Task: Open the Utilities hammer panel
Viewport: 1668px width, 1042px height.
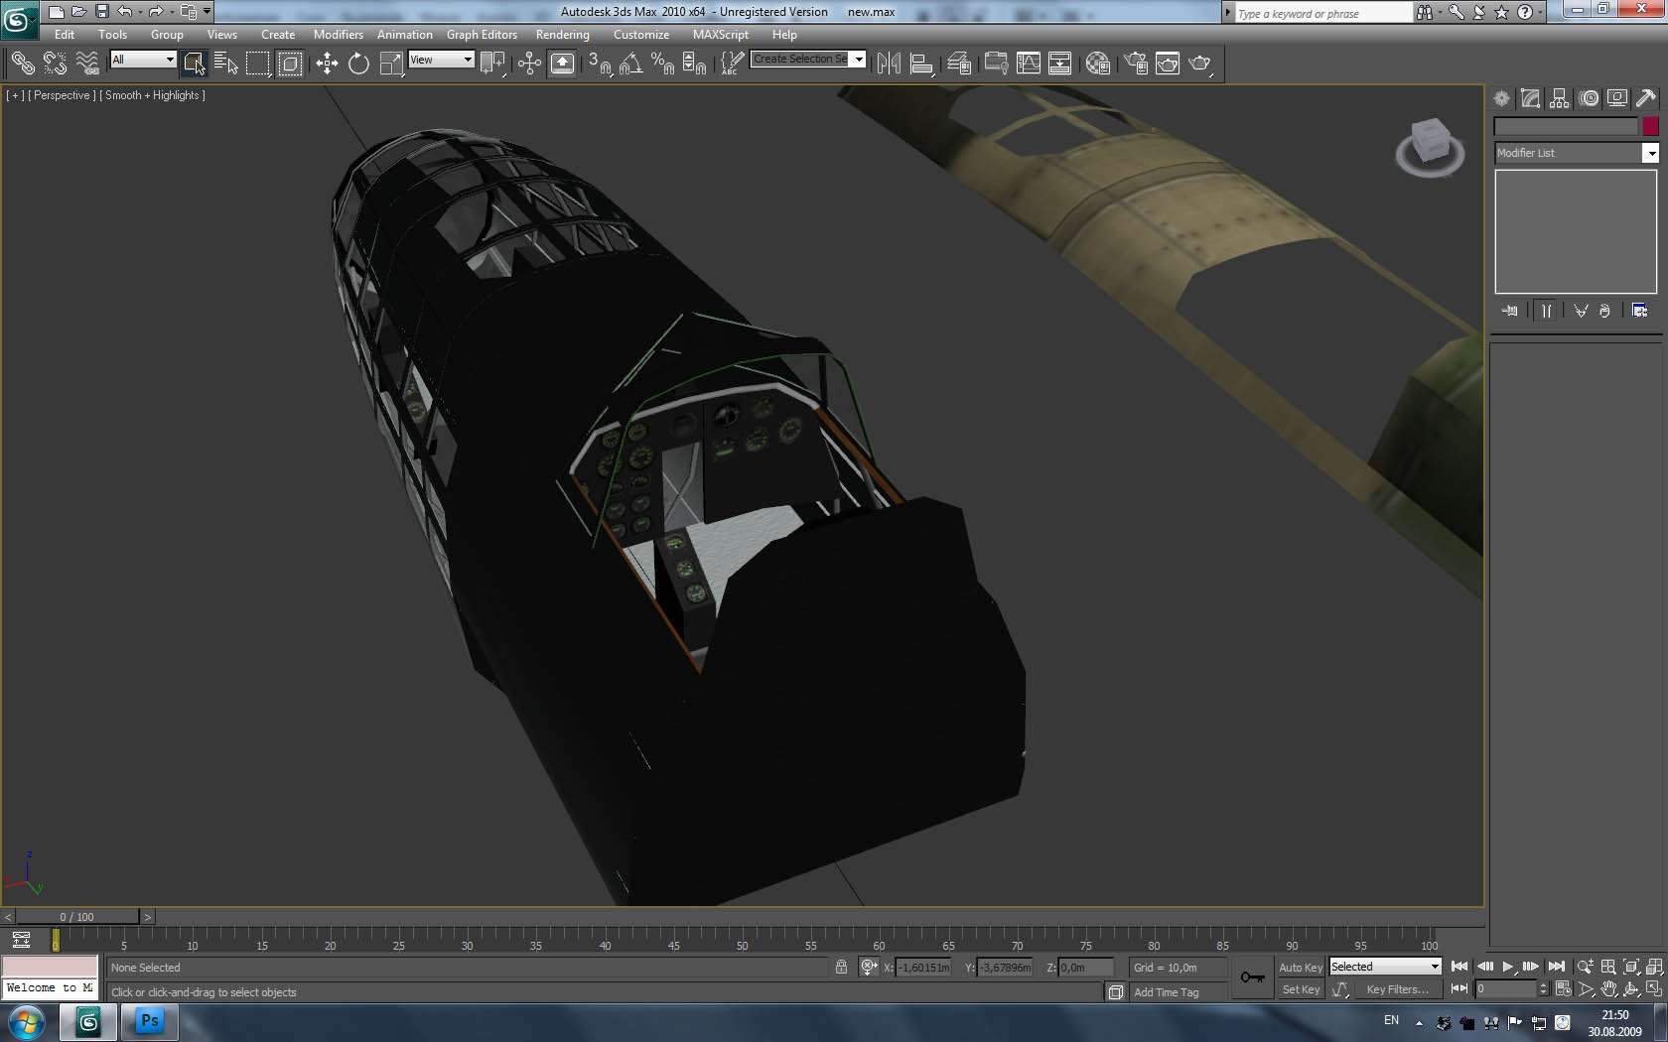Action: (1646, 98)
